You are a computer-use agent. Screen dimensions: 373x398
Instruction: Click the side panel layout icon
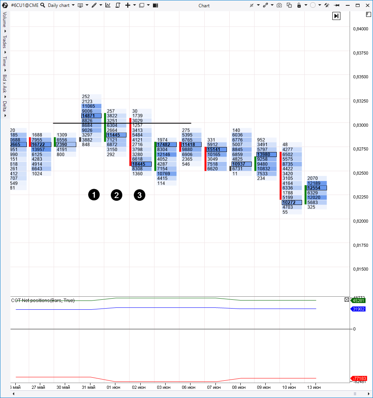[x=155, y=5]
